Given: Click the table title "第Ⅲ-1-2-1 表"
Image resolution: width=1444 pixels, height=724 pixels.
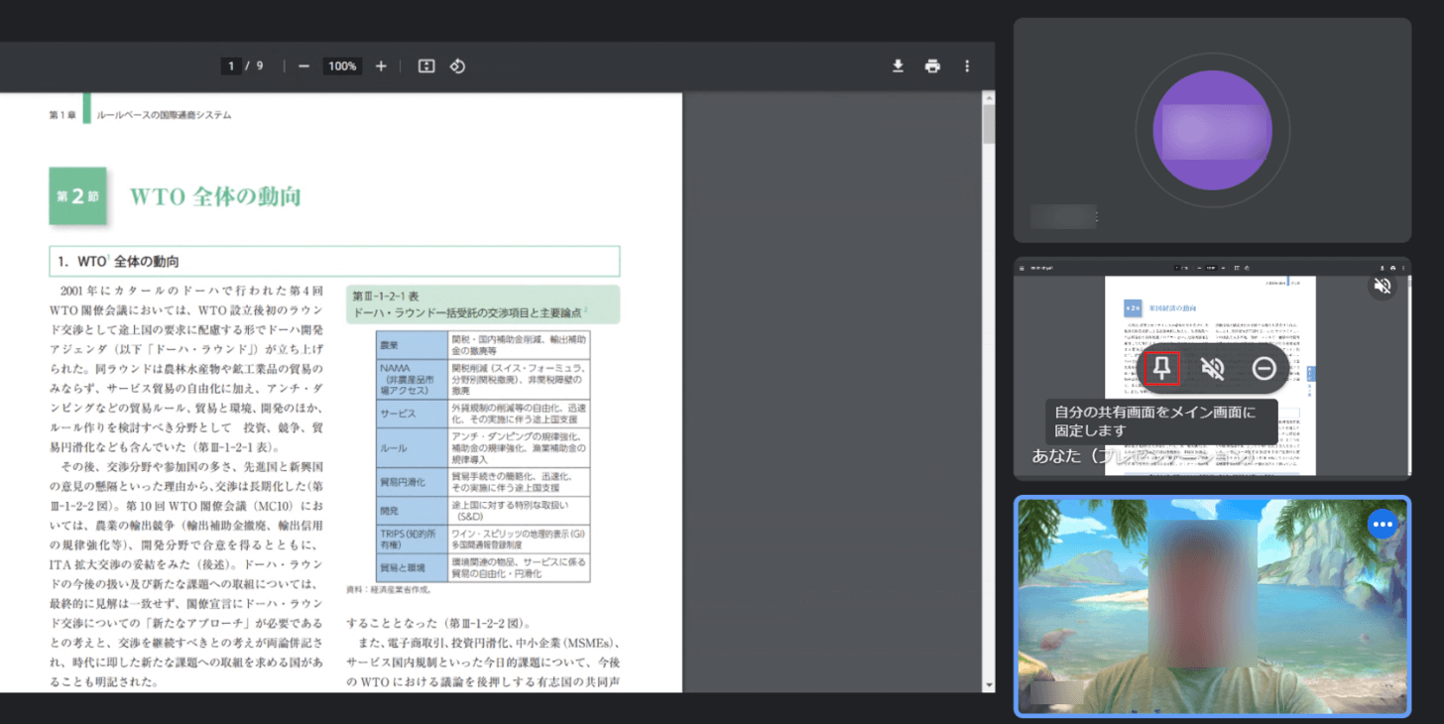Looking at the screenshot, I should (386, 296).
